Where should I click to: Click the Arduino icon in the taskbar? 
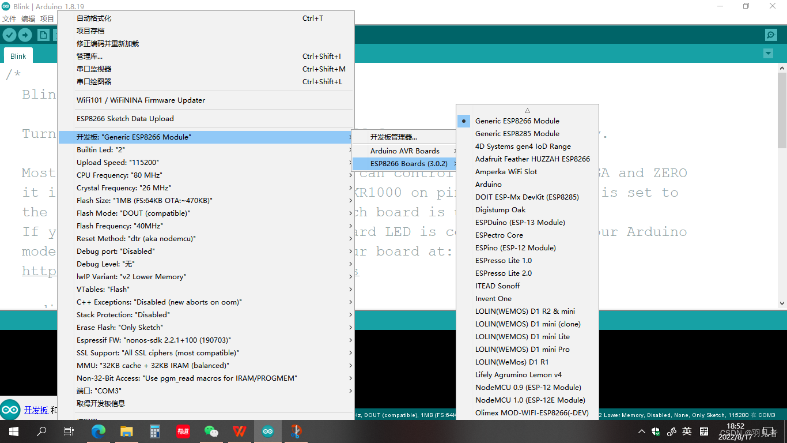coord(268,431)
